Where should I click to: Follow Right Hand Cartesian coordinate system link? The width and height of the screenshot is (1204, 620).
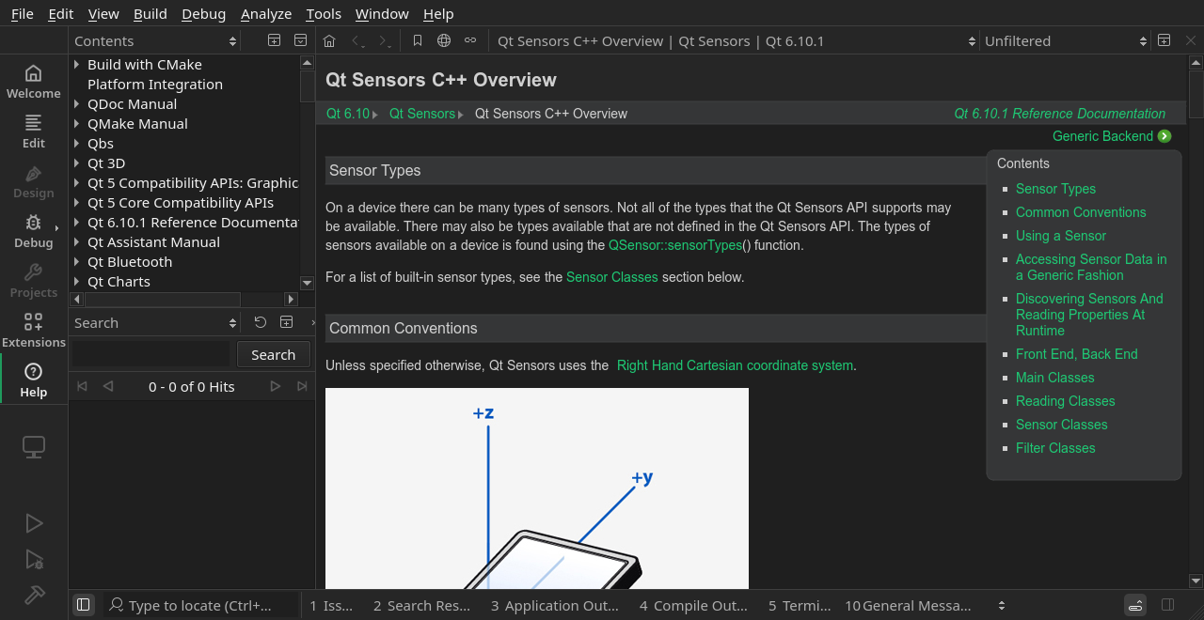(x=735, y=365)
